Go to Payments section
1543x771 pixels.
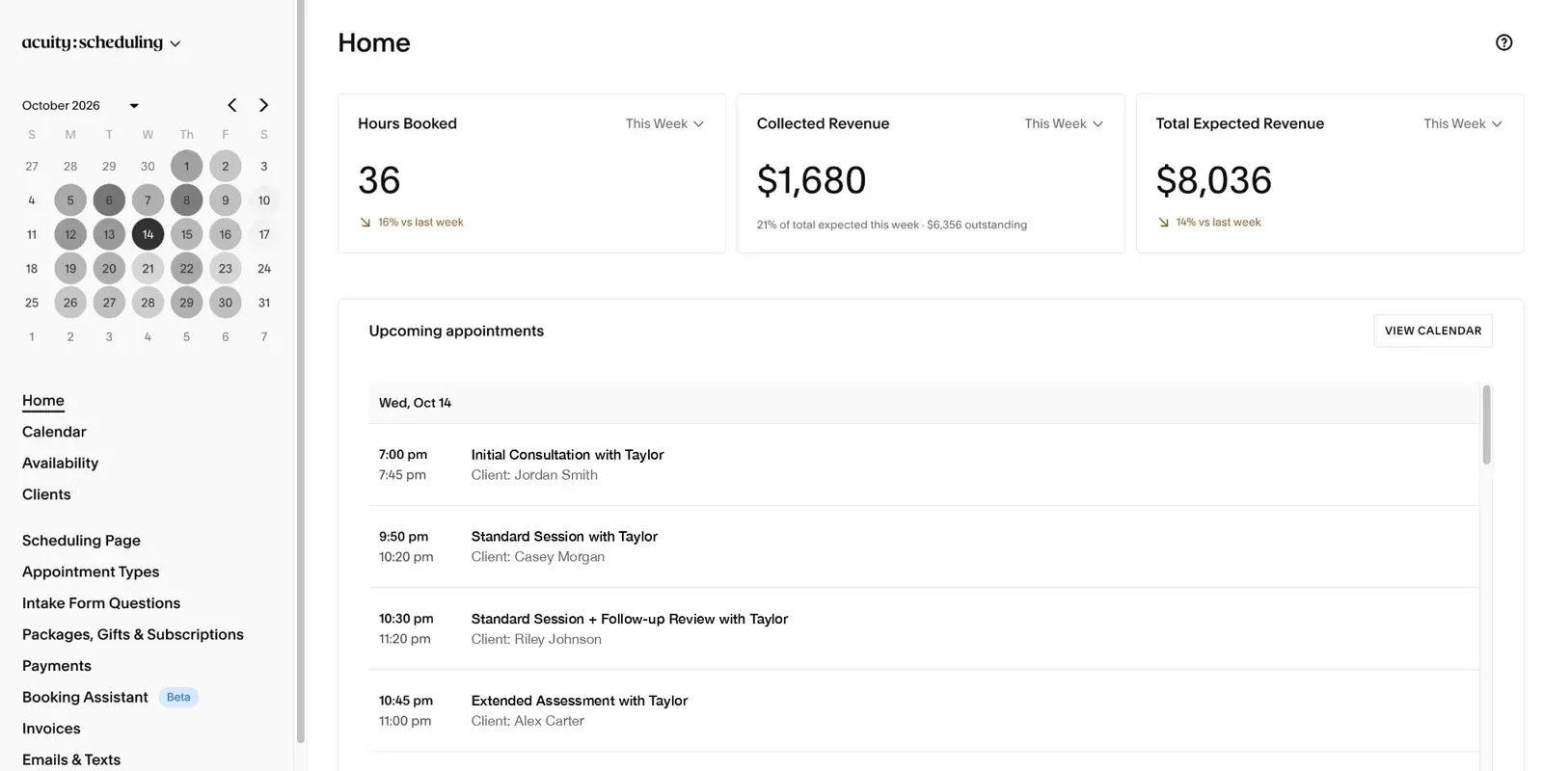click(x=57, y=666)
